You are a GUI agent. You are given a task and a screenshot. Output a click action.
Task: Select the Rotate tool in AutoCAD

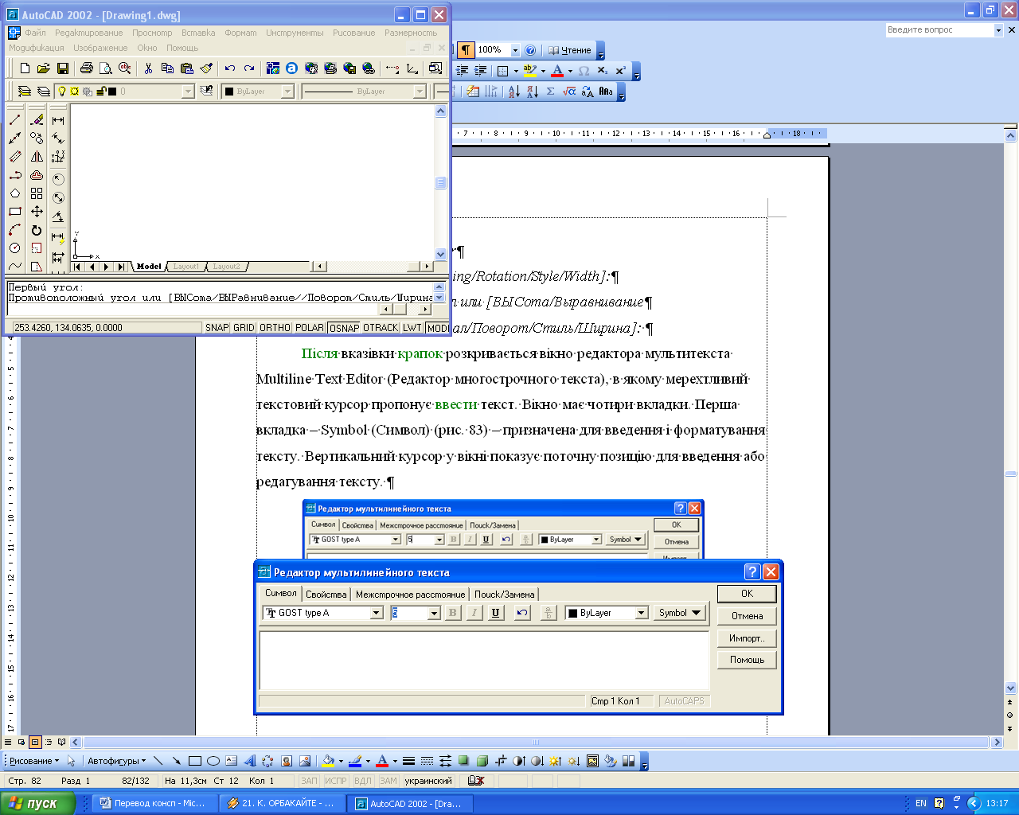[x=37, y=230]
